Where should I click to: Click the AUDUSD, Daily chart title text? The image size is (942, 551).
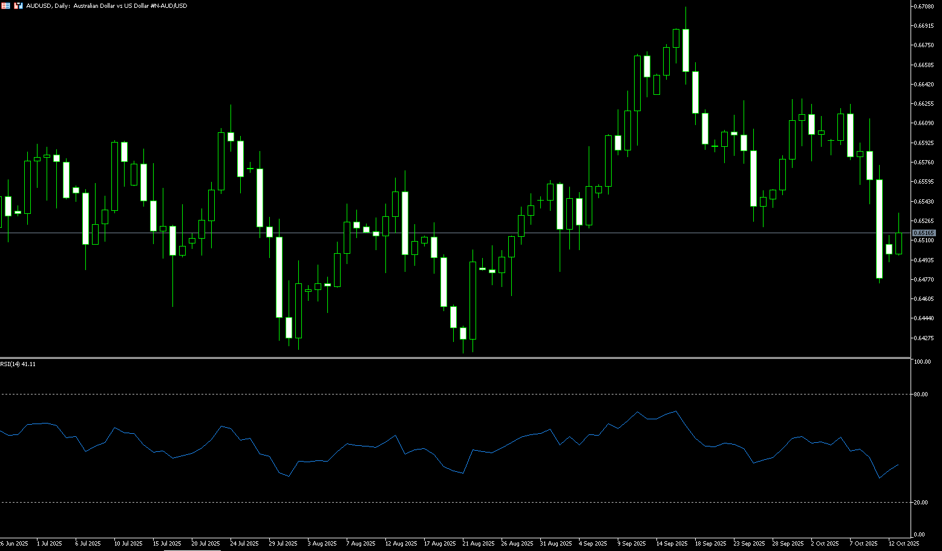[106, 5]
